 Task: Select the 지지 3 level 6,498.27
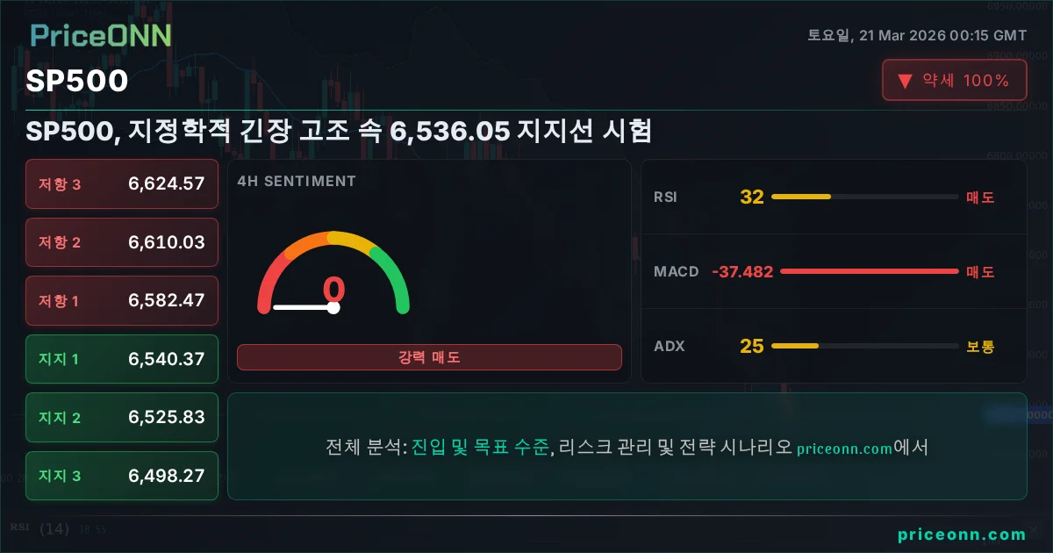pyautogui.click(x=122, y=476)
